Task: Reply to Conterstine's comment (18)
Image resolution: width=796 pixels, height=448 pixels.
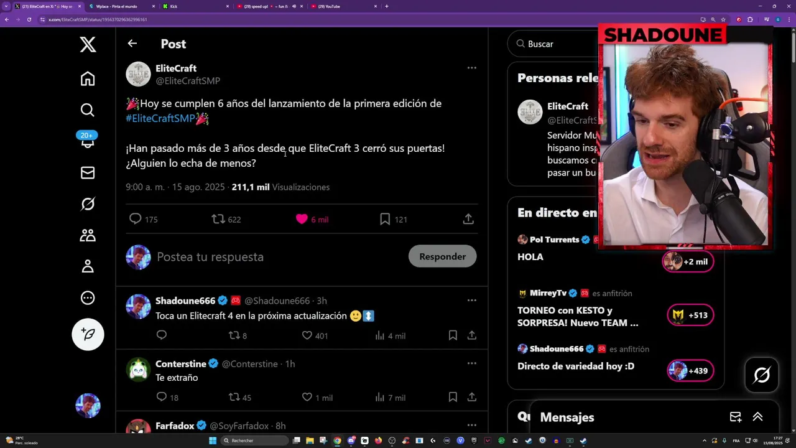Action: pos(167,397)
